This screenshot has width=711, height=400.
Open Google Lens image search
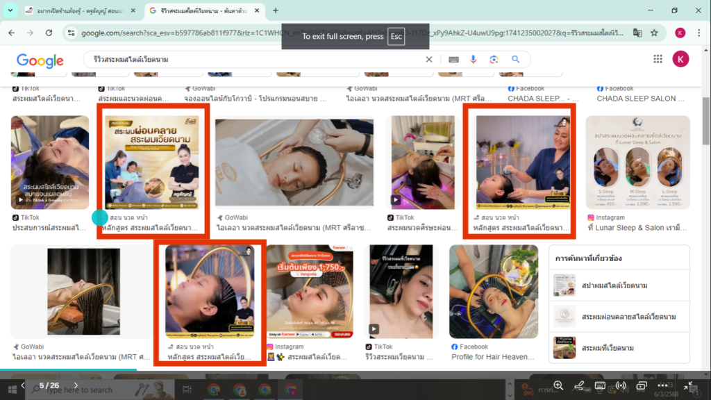(x=494, y=60)
